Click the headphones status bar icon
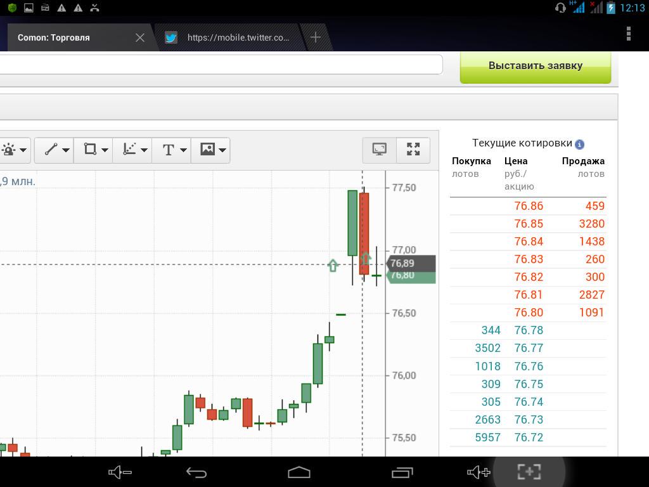The height and width of the screenshot is (487, 649). coord(560,8)
